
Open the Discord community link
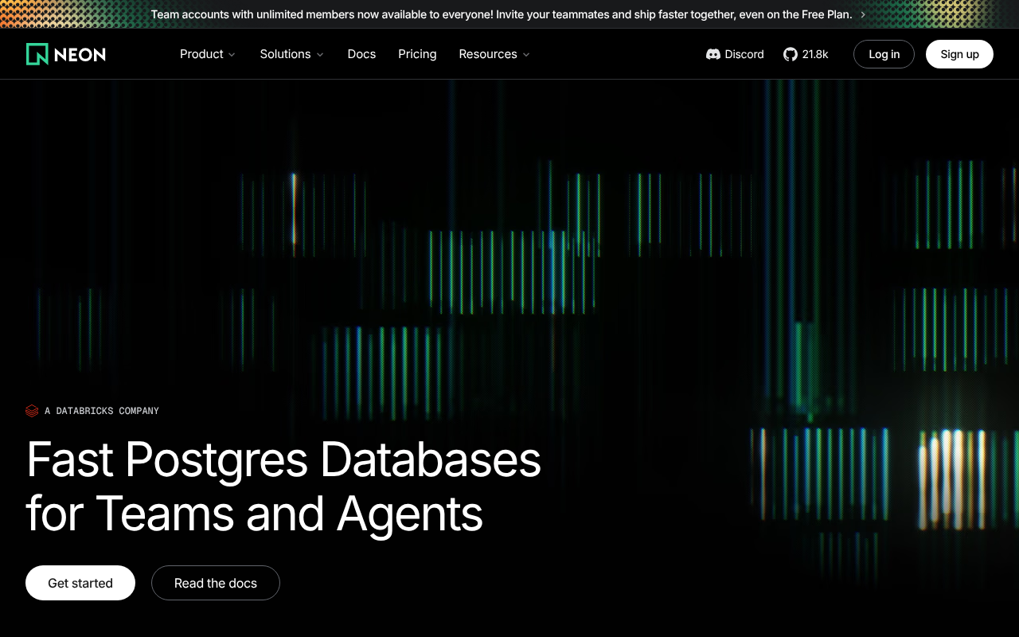[735, 54]
